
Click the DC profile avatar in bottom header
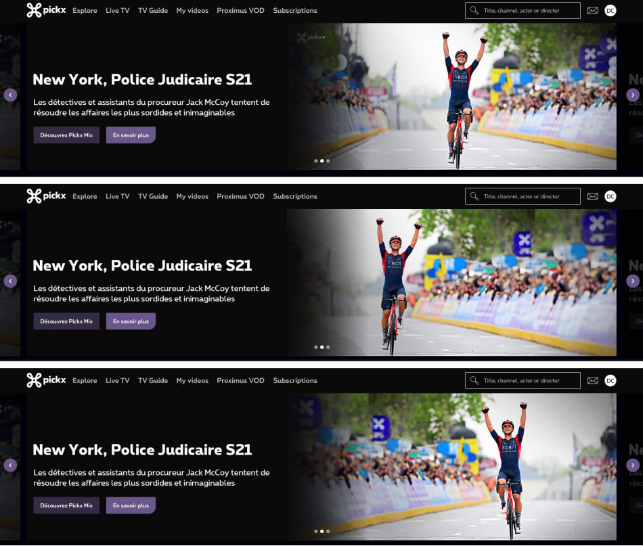tap(611, 381)
